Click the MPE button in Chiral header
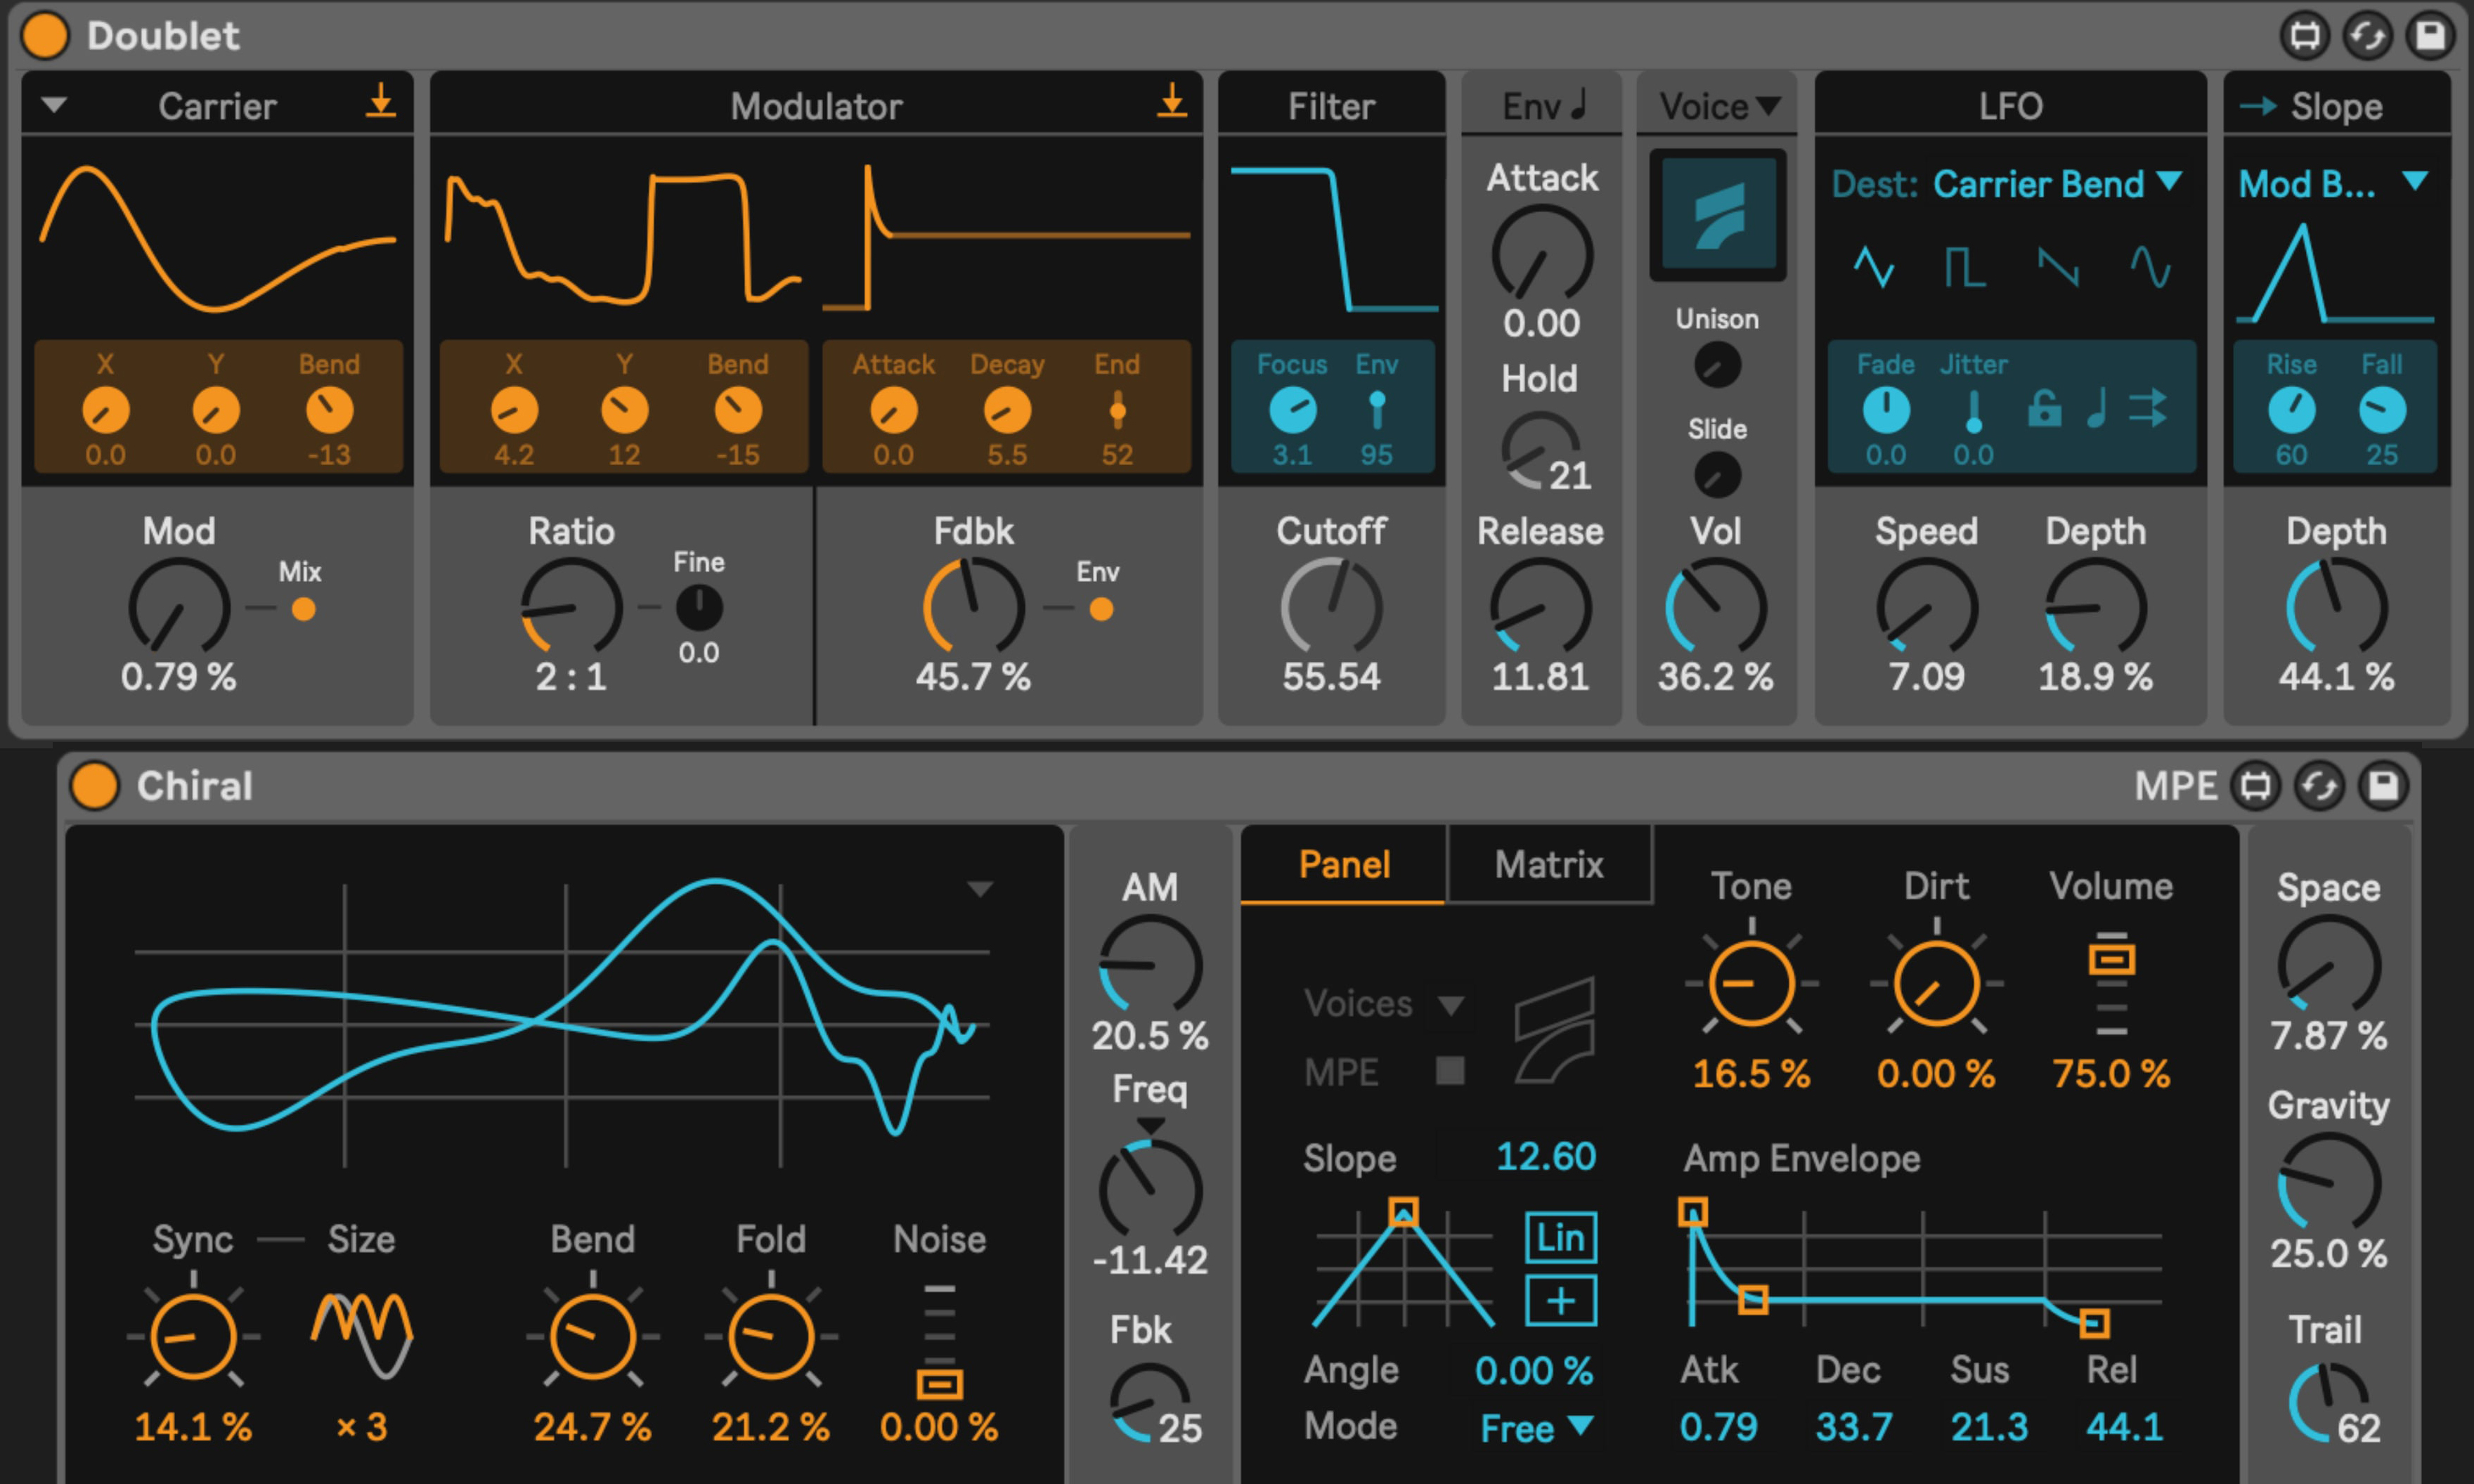Viewport: 2474px width, 1484px height. [2175, 786]
